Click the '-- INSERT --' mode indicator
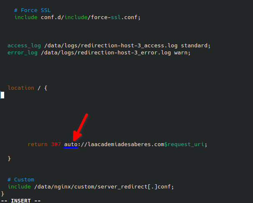 [x=21, y=201]
